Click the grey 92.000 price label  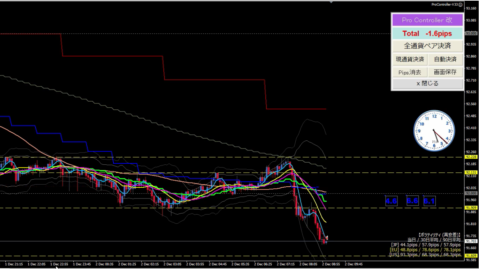point(471,193)
